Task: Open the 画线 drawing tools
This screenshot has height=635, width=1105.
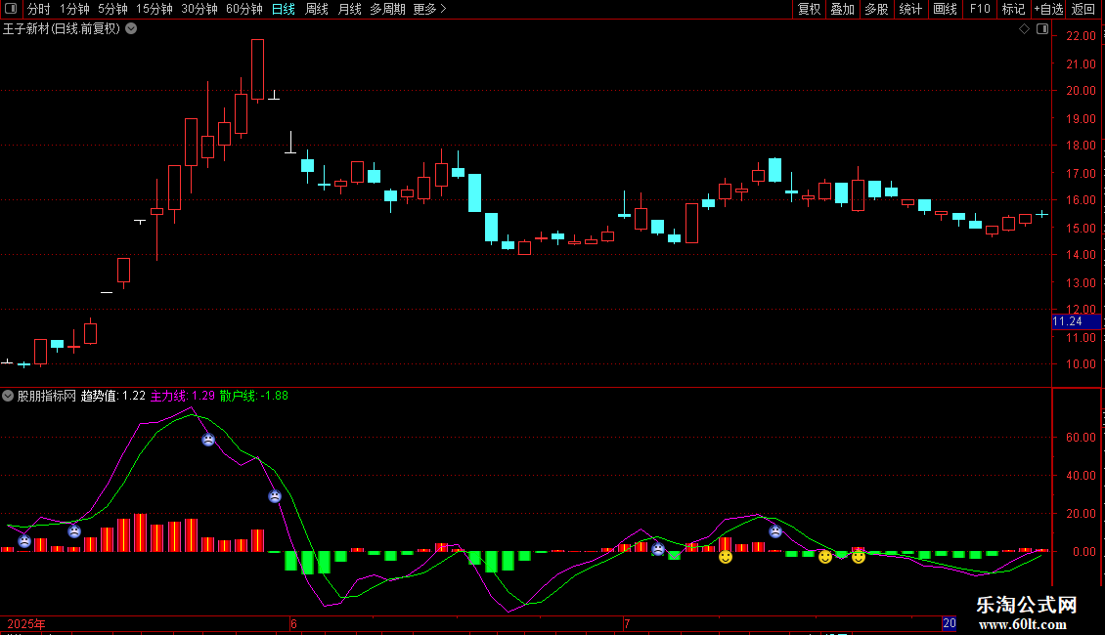Action: pos(945,9)
